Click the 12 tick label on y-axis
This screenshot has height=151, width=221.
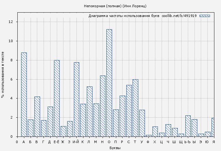tap(11, 22)
